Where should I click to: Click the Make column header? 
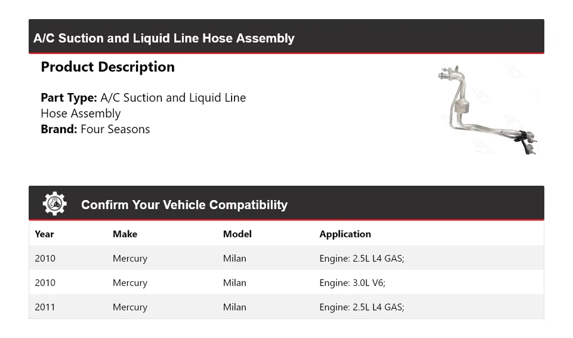(125, 234)
